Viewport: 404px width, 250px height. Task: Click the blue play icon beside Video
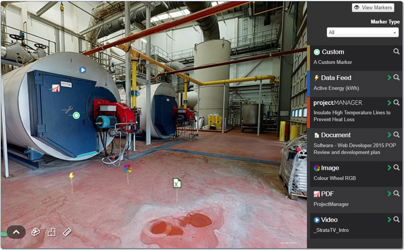317,220
